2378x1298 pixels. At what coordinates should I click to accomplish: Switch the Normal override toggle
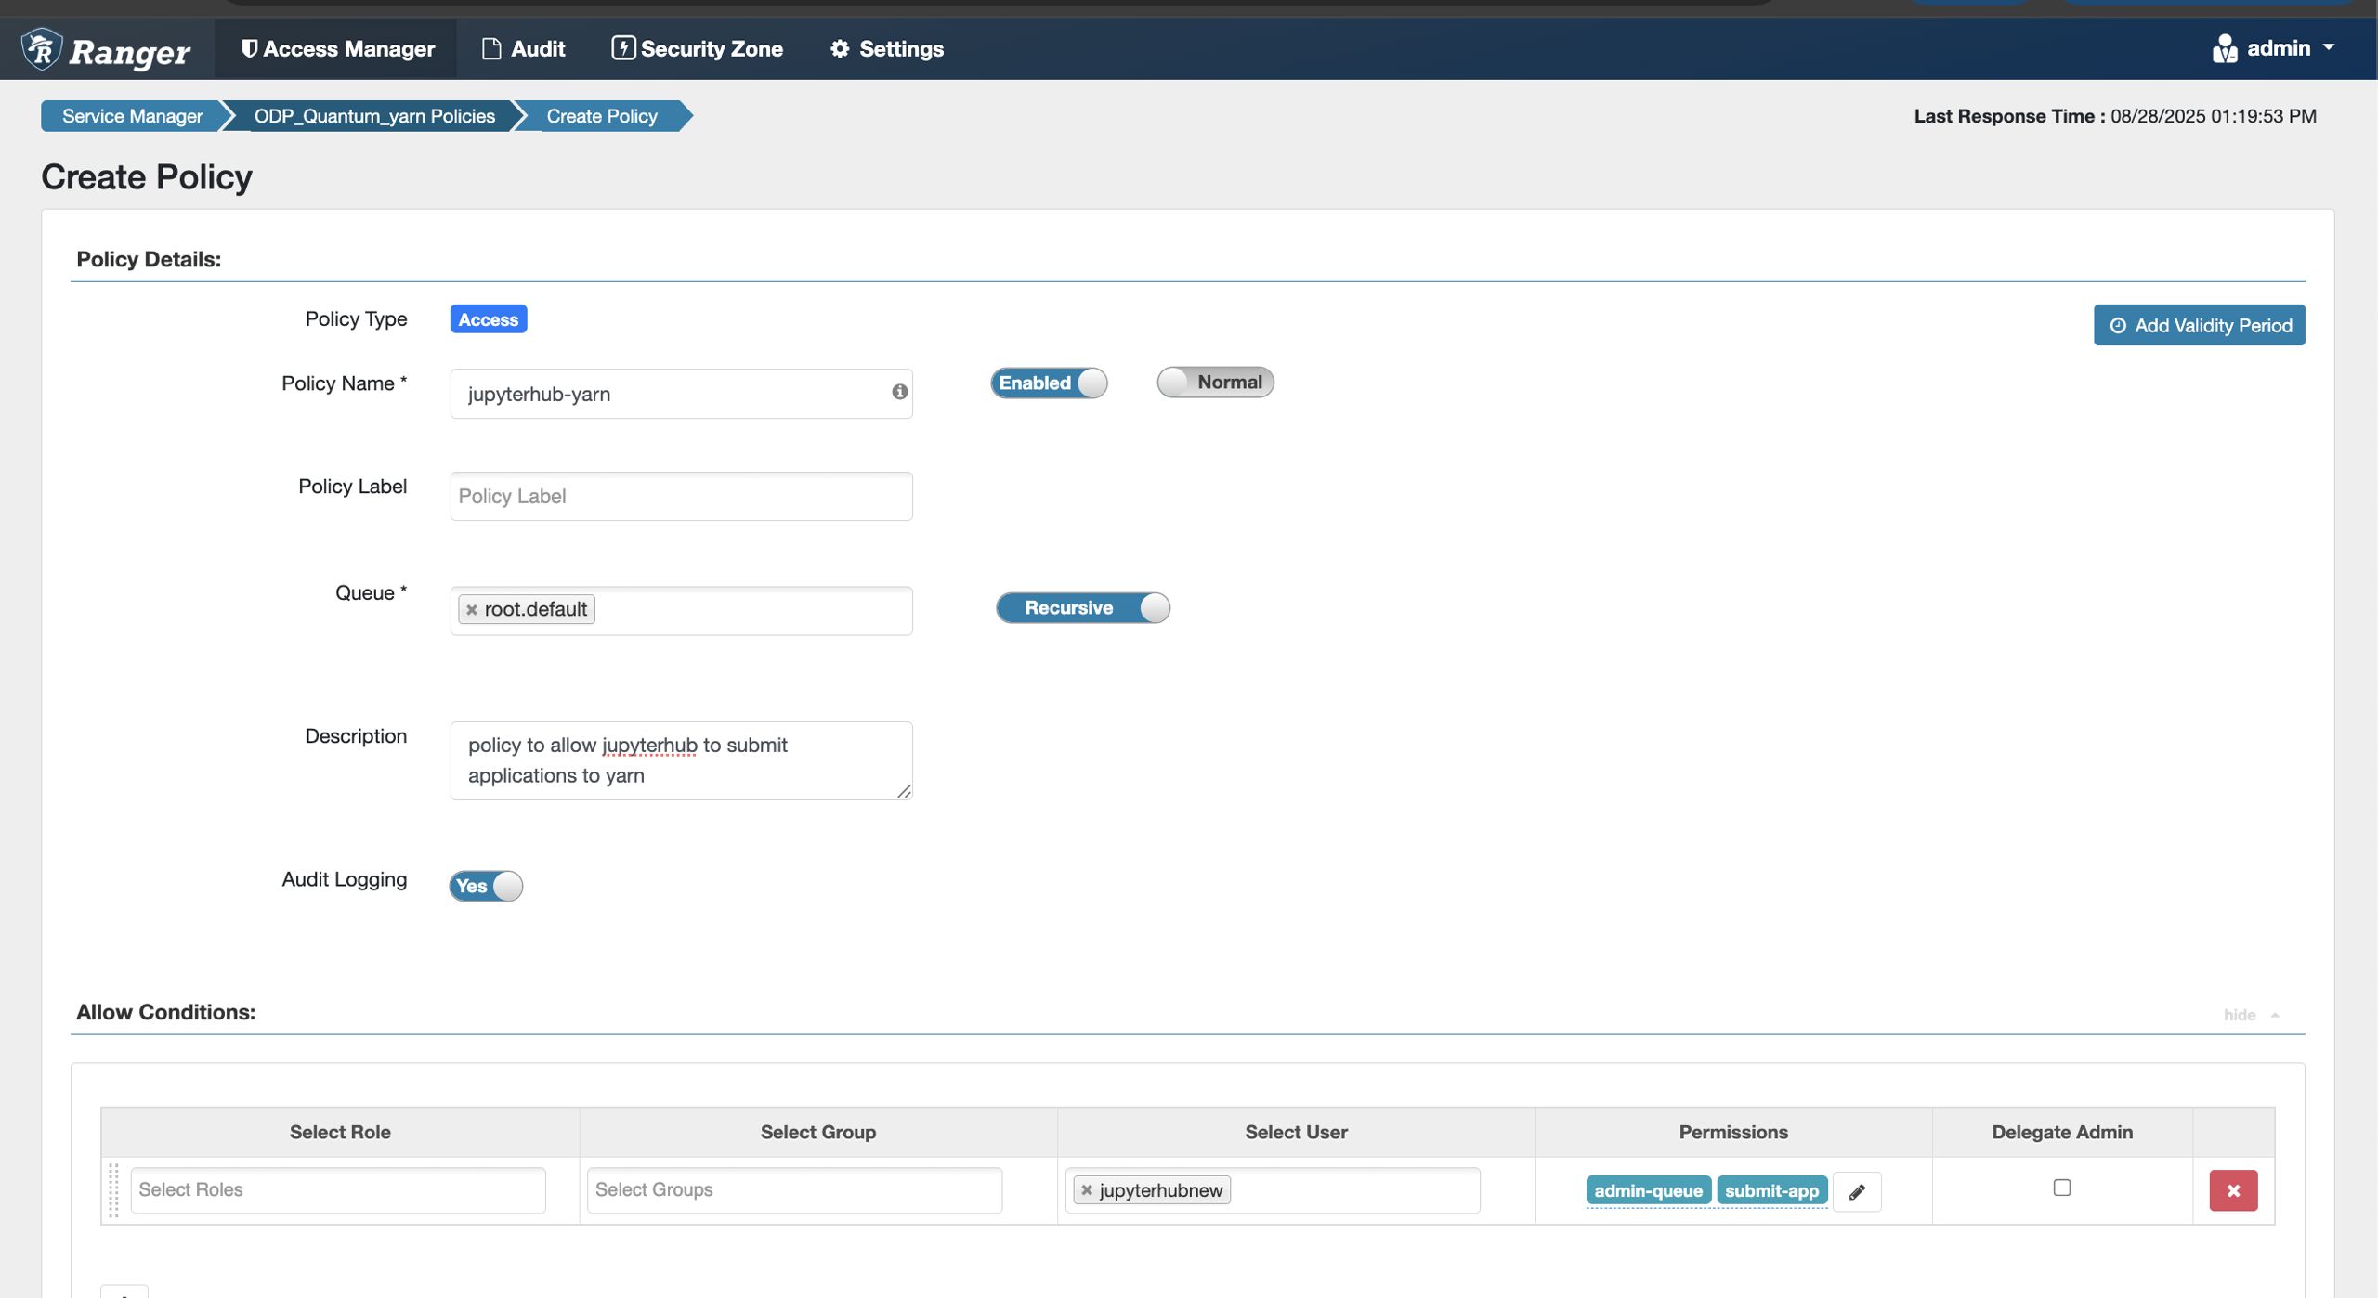coord(1214,383)
